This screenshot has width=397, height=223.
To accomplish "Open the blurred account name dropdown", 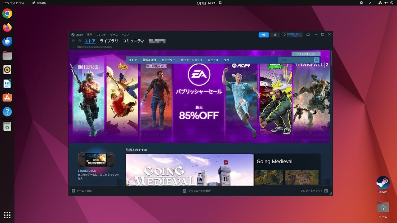I will [x=294, y=35].
